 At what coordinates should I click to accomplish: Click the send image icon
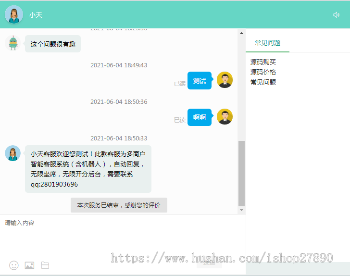(29, 265)
